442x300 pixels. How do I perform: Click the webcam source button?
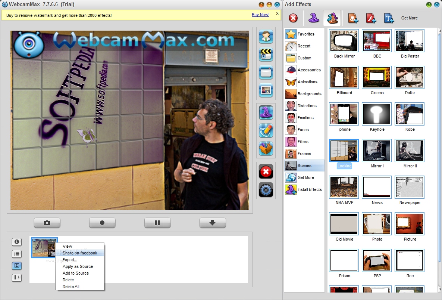(266, 36)
